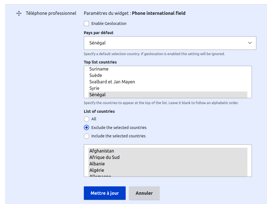
Task: Keep Exclude the selected countries selected
Action: click(x=87, y=128)
